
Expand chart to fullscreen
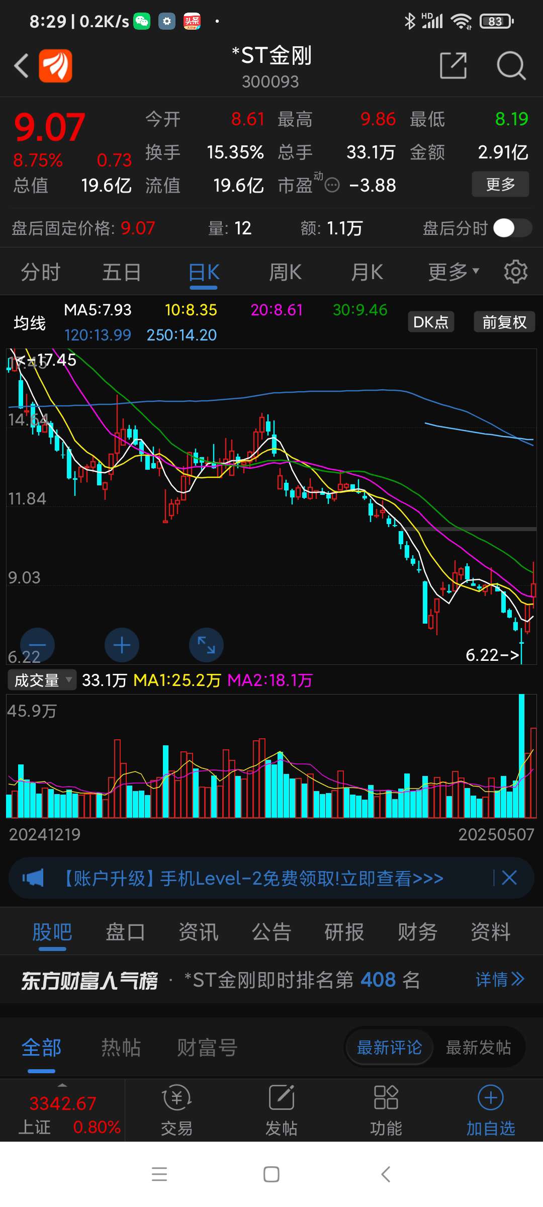pos(206,645)
